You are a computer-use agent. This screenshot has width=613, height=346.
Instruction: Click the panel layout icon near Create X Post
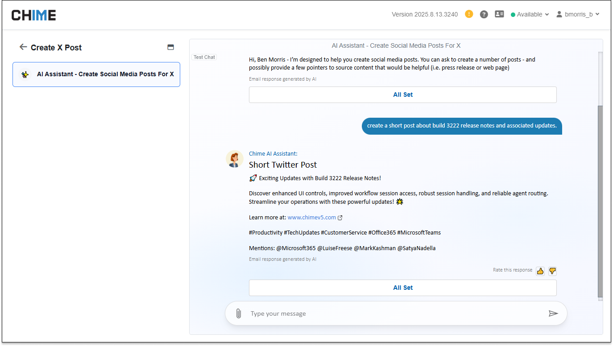click(x=170, y=47)
